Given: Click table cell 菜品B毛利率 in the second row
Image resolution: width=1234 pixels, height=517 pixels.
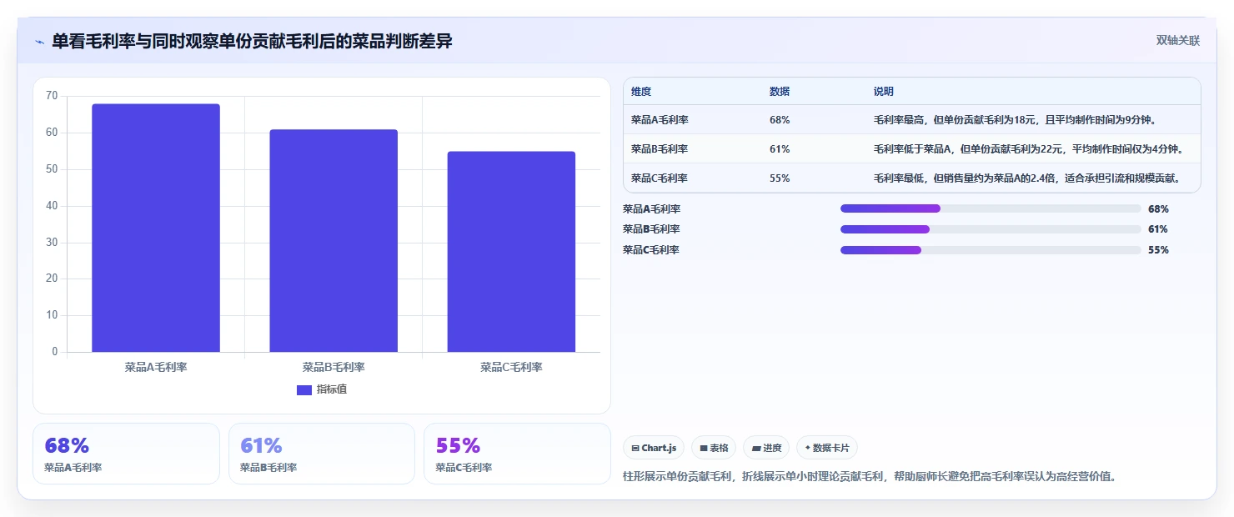Looking at the screenshot, I should point(660,149).
